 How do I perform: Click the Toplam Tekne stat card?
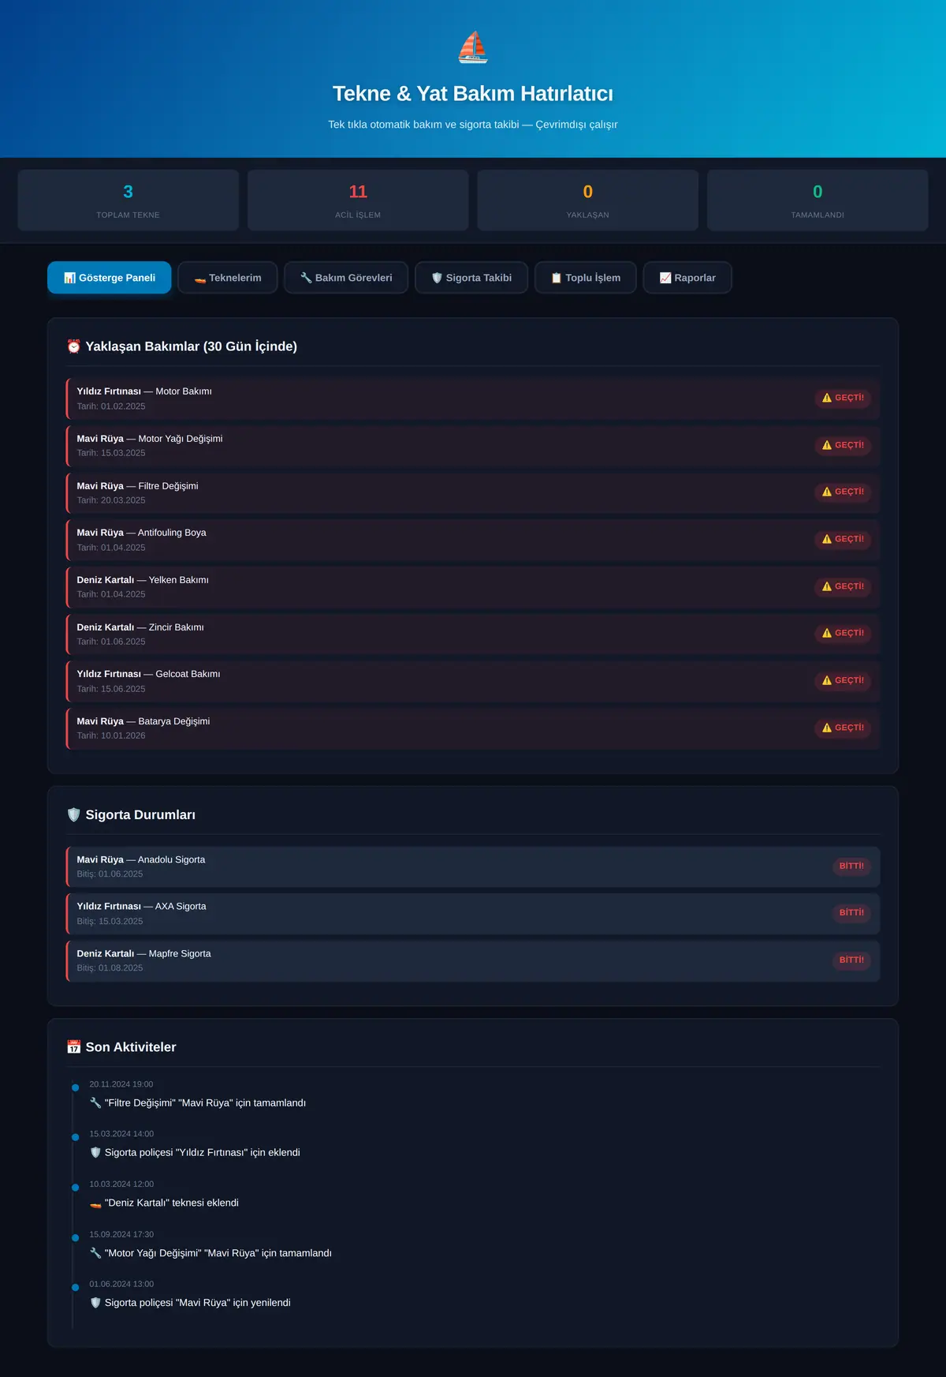click(x=128, y=200)
